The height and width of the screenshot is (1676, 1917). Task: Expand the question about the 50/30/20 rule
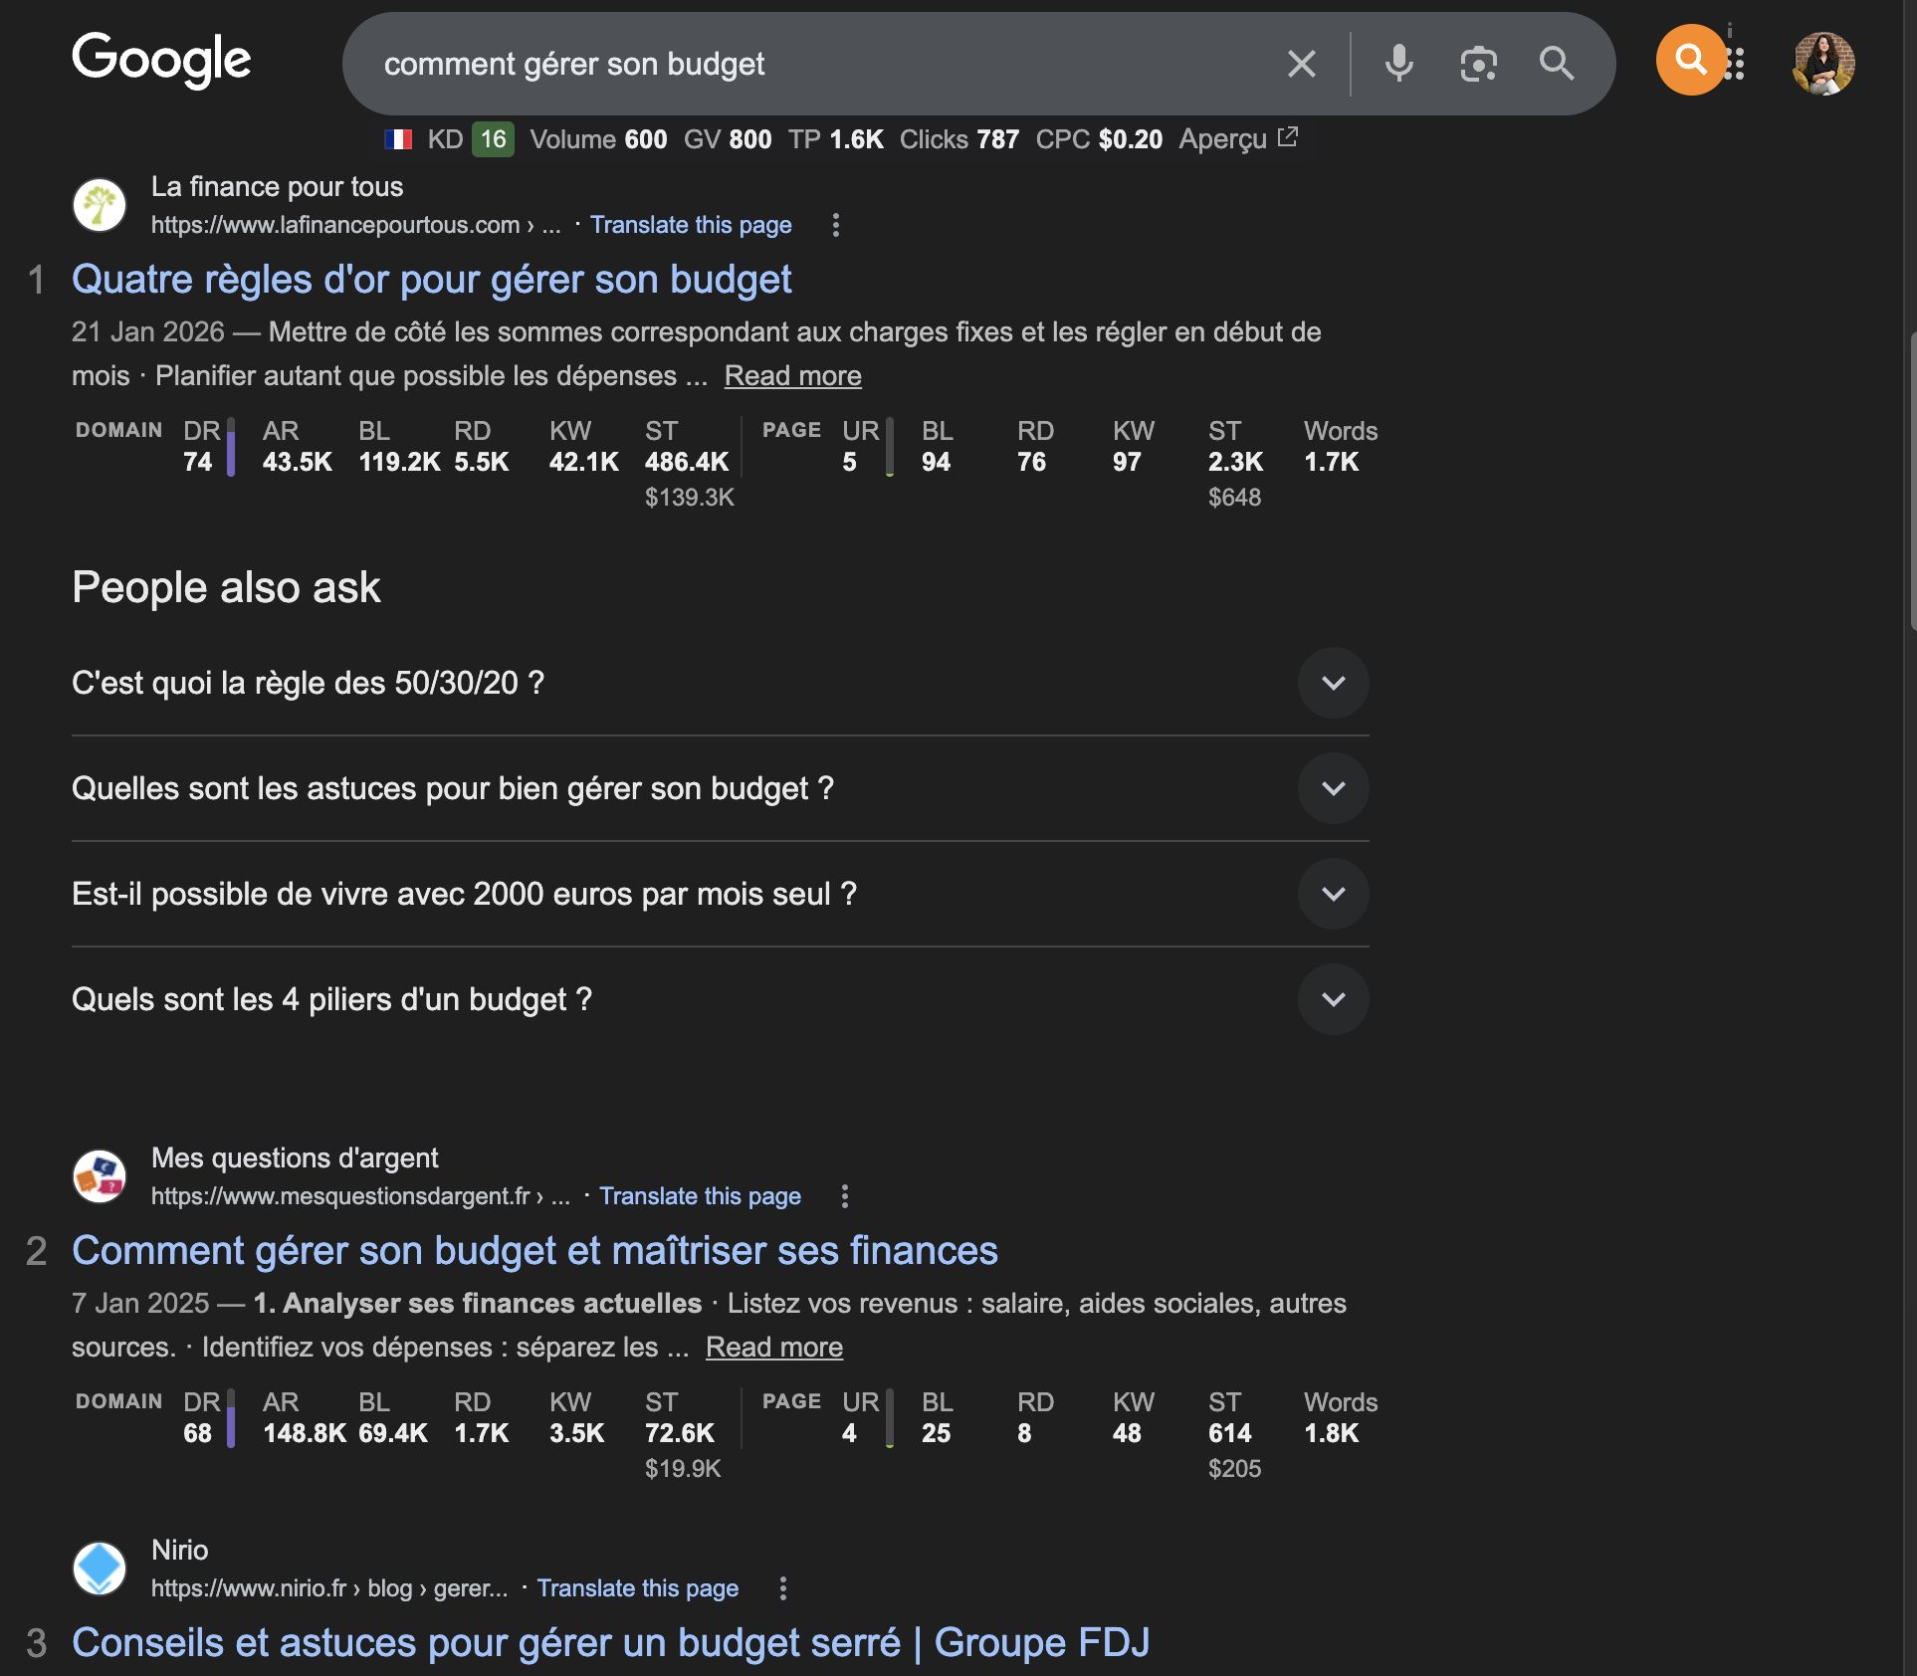(x=1333, y=683)
